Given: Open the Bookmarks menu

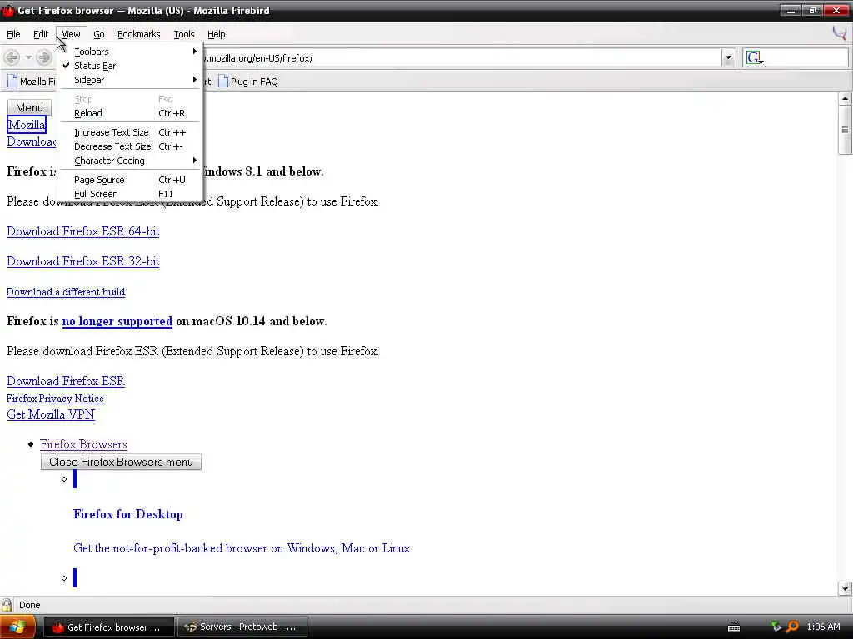Looking at the screenshot, I should pyautogui.click(x=139, y=34).
